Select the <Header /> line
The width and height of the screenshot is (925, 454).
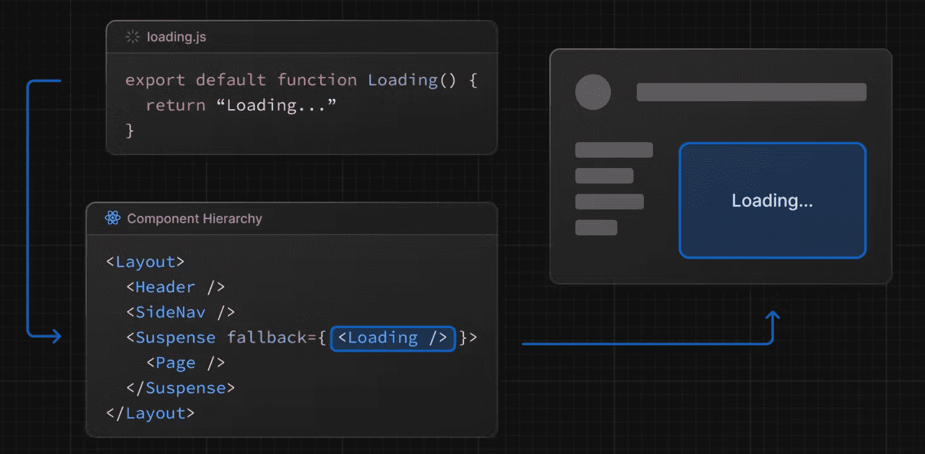pos(175,287)
